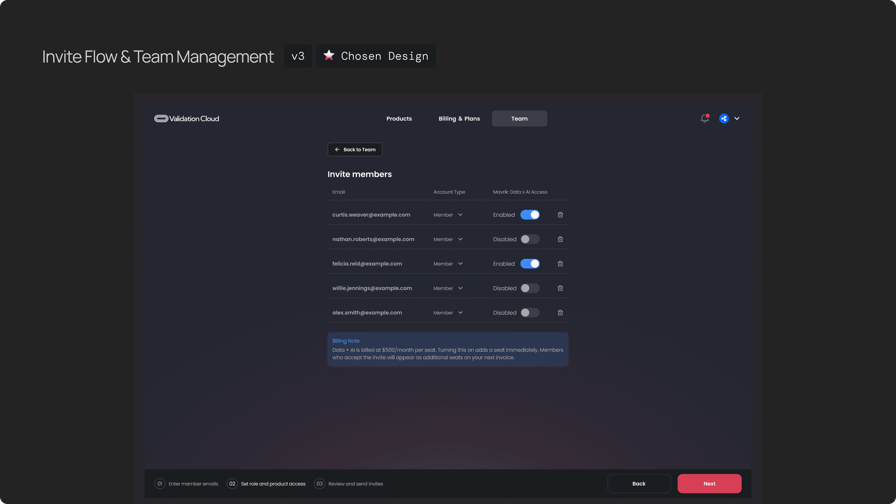Delete alex.smith@example.com row with trash icon

click(x=560, y=313)
